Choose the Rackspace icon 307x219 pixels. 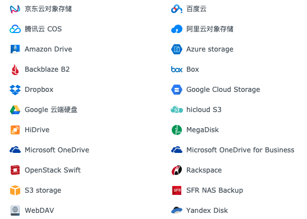click(x=177, y=170)
